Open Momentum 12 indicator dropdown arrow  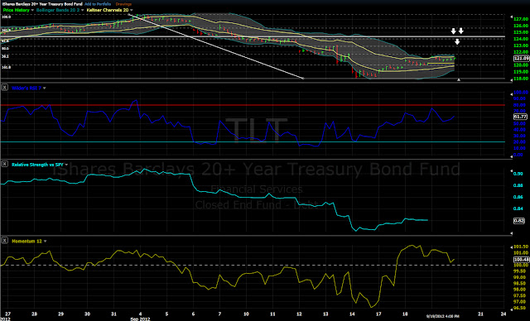[x=45, y=242]
